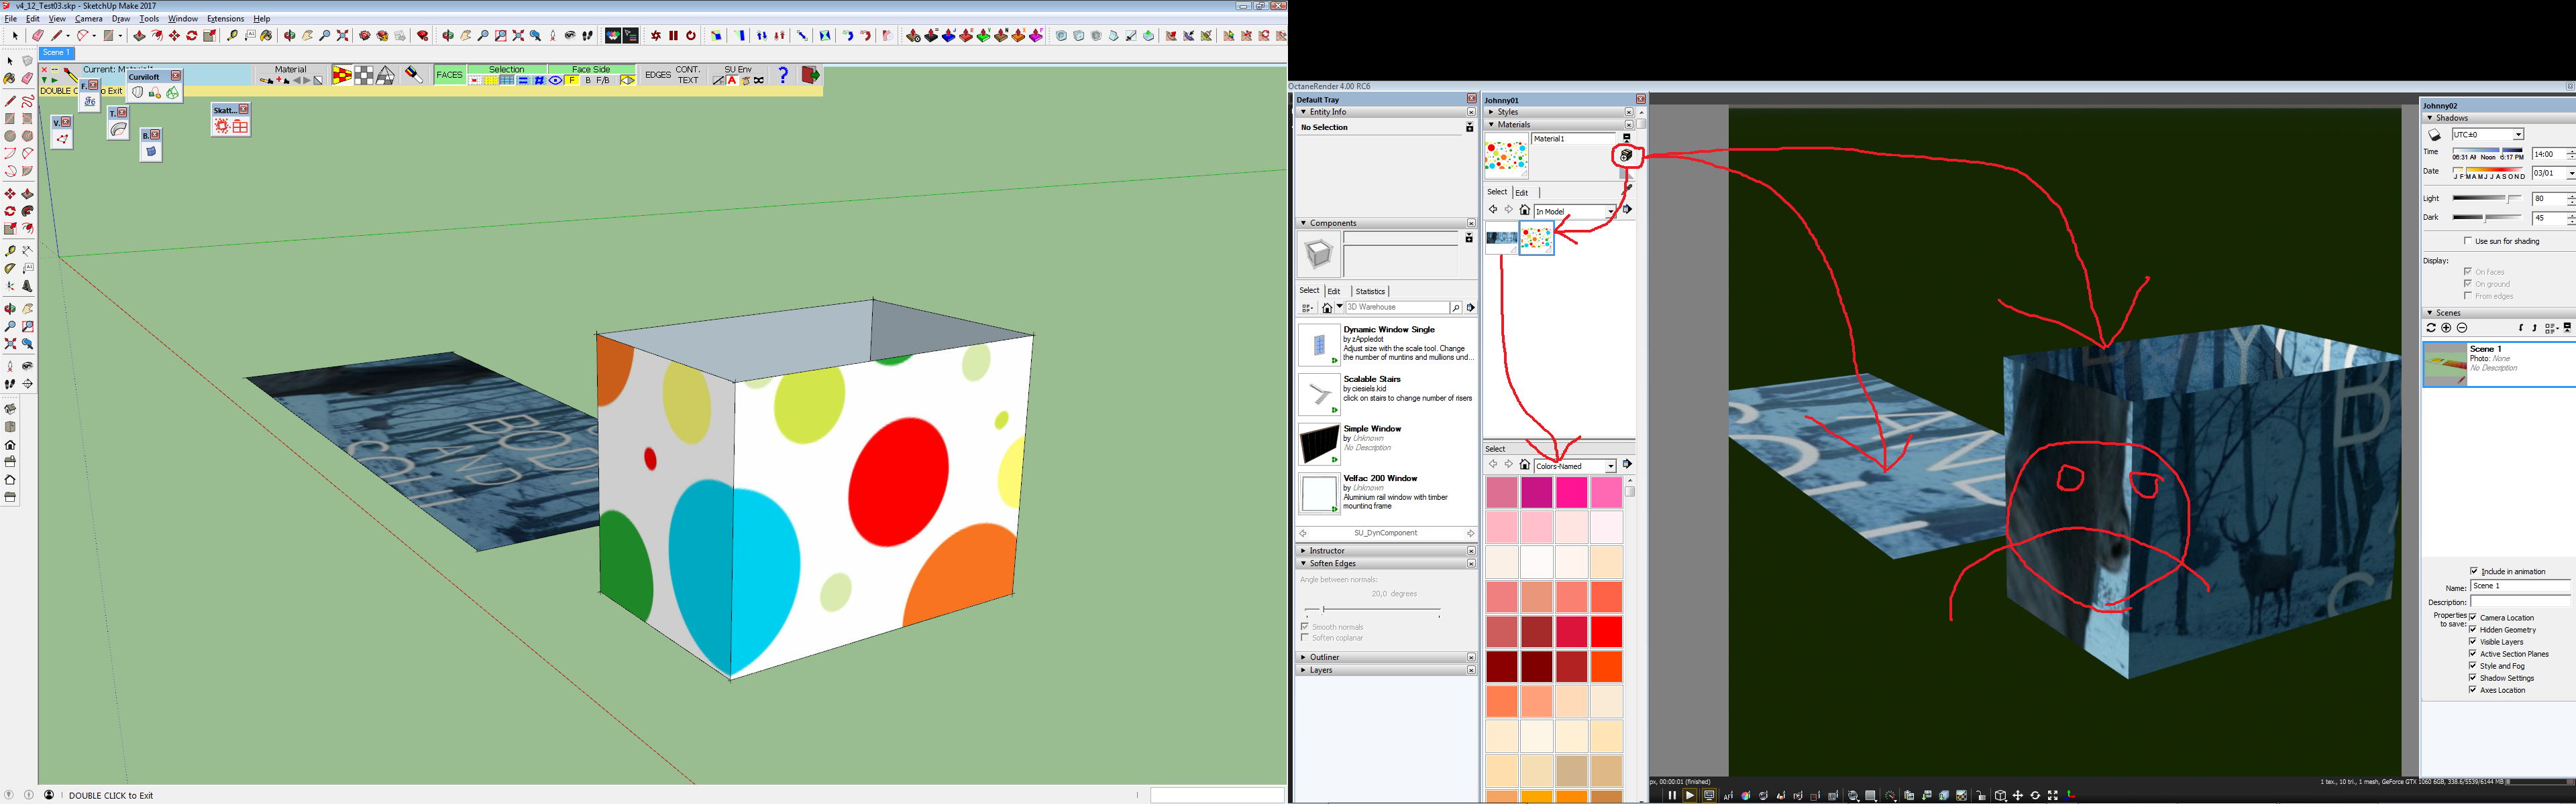Select the Scene 1 thumbnail entry
Screen dimensions: 2576x804
coord(2445,364)
